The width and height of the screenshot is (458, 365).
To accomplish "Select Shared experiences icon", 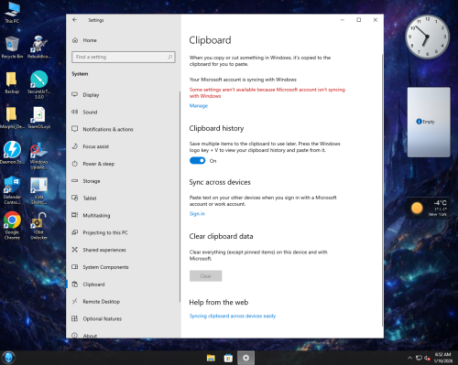I will 75,250.
